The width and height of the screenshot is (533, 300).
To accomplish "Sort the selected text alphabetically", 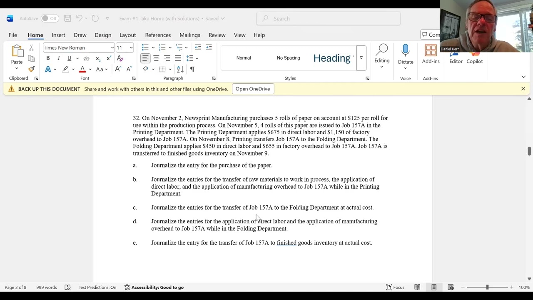I will tap(180, 69).
